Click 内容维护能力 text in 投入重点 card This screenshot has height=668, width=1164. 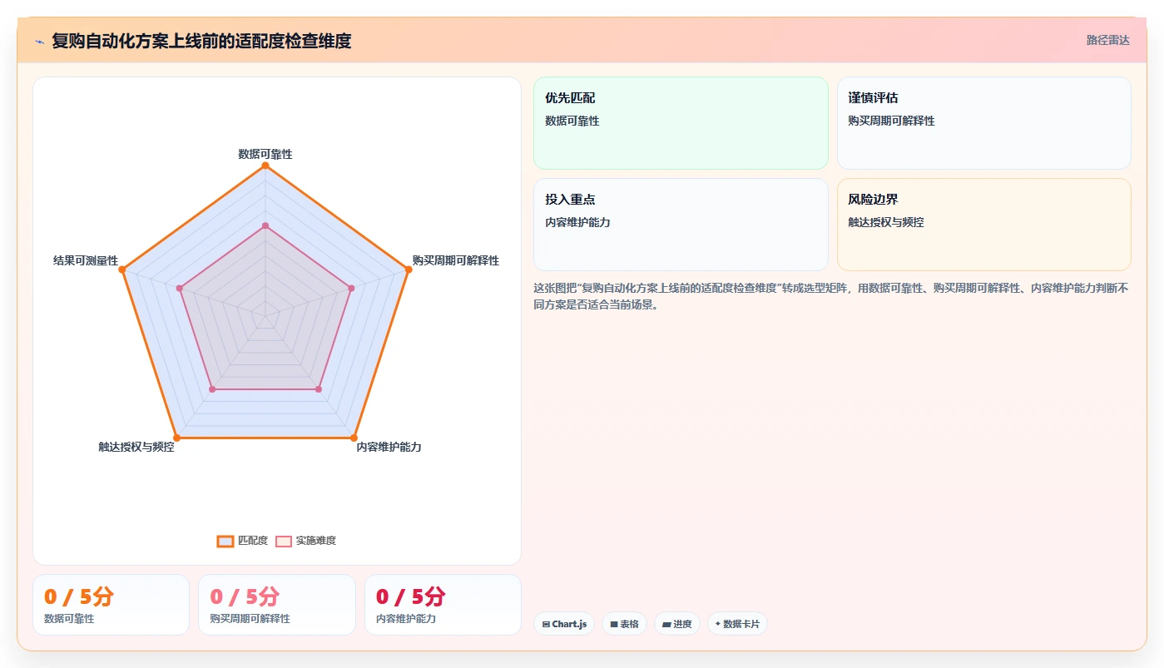(577, 222)
